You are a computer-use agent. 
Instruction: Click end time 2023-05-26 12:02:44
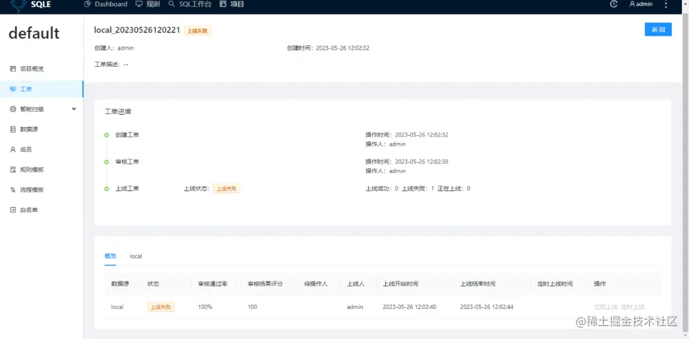coord(487,307)
